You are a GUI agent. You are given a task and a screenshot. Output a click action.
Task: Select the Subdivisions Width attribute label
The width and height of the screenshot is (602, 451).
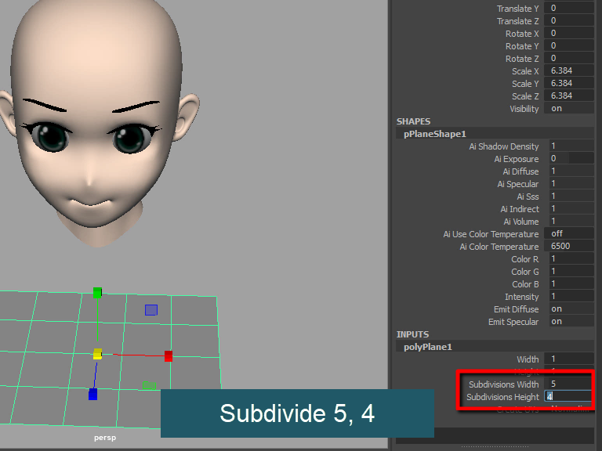click(503, 384)
